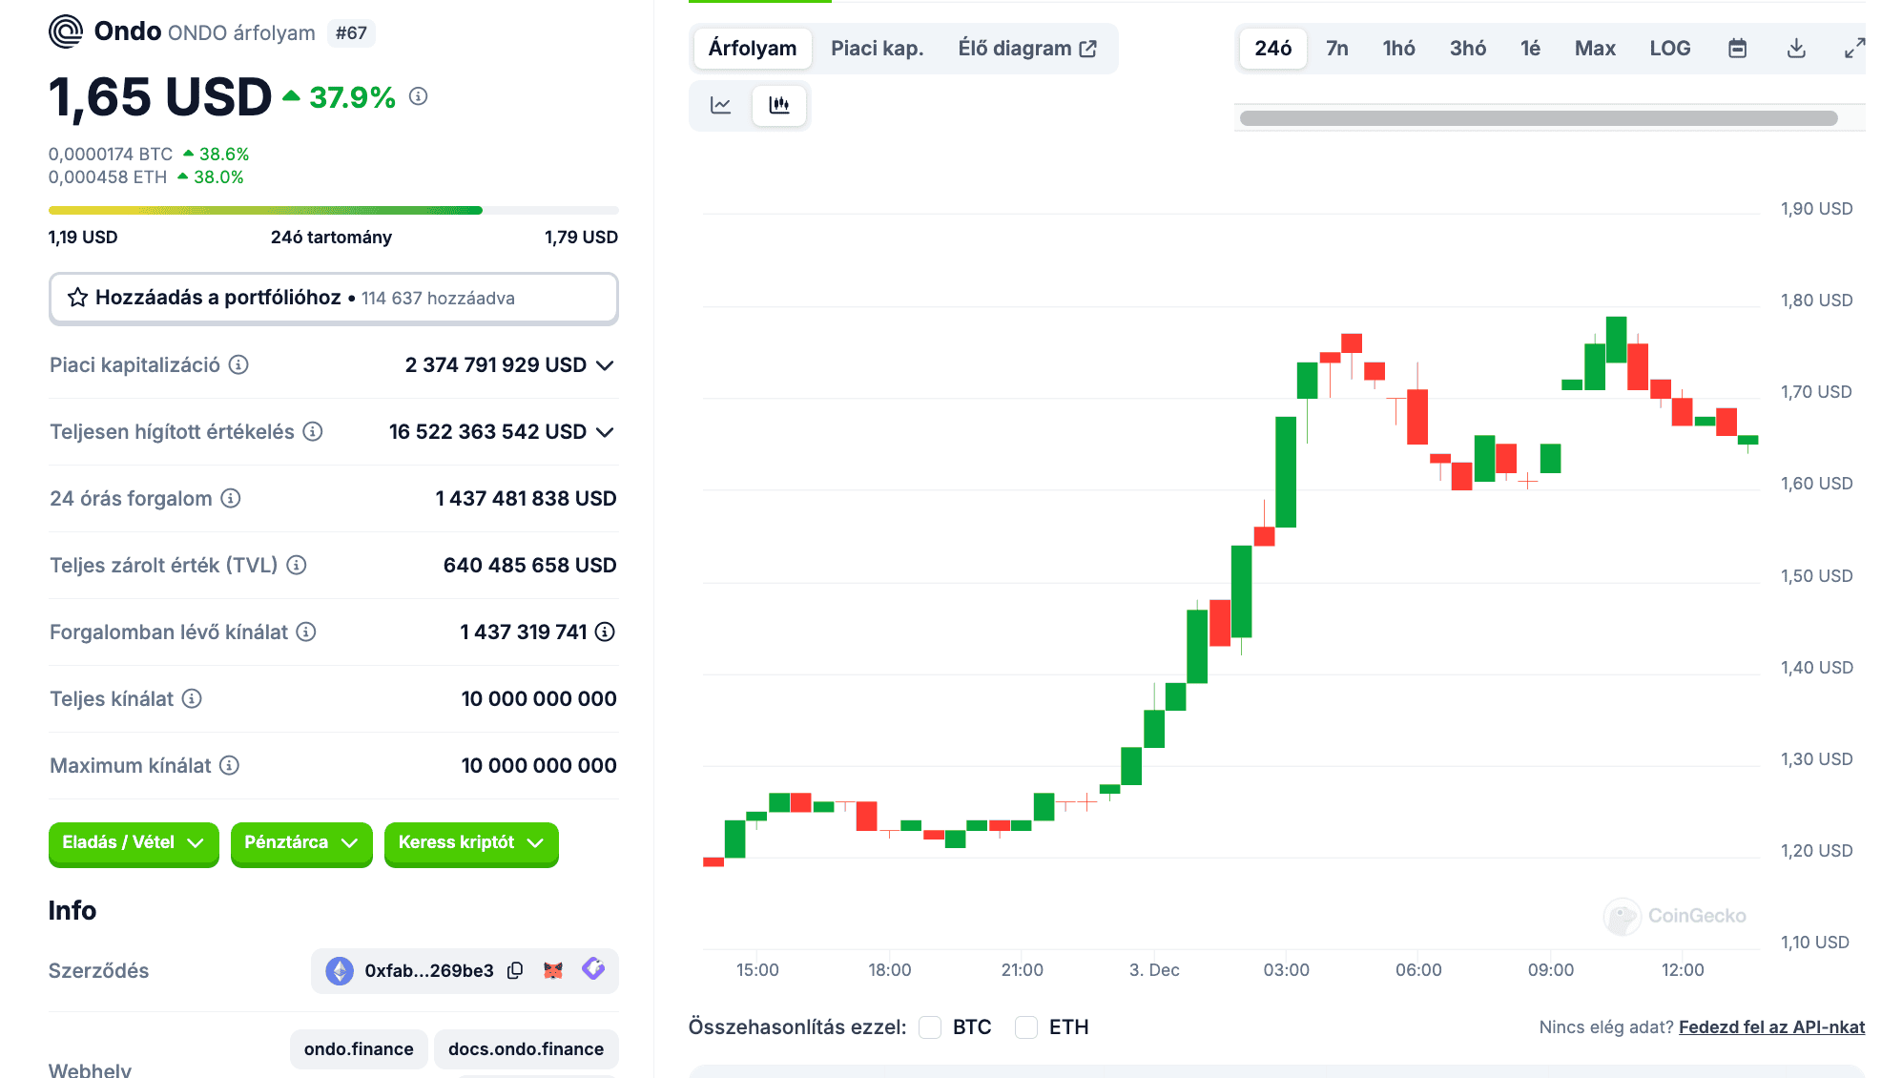Open Keress kriptót dropdown
Image resolution: width=1902 pixels, height=1078 pixels.
pyautogui.click(x=471, y=843)
